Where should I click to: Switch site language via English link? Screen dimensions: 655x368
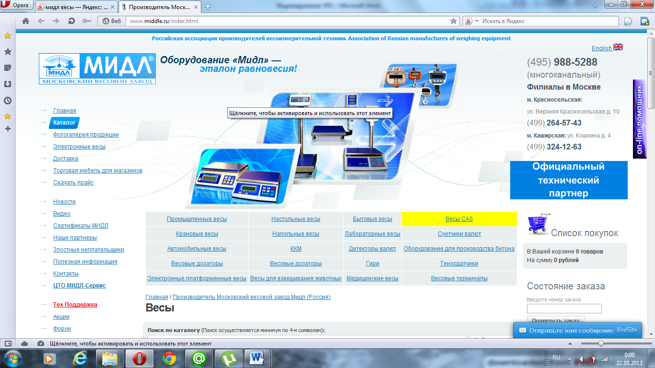[x=602, y=48]
